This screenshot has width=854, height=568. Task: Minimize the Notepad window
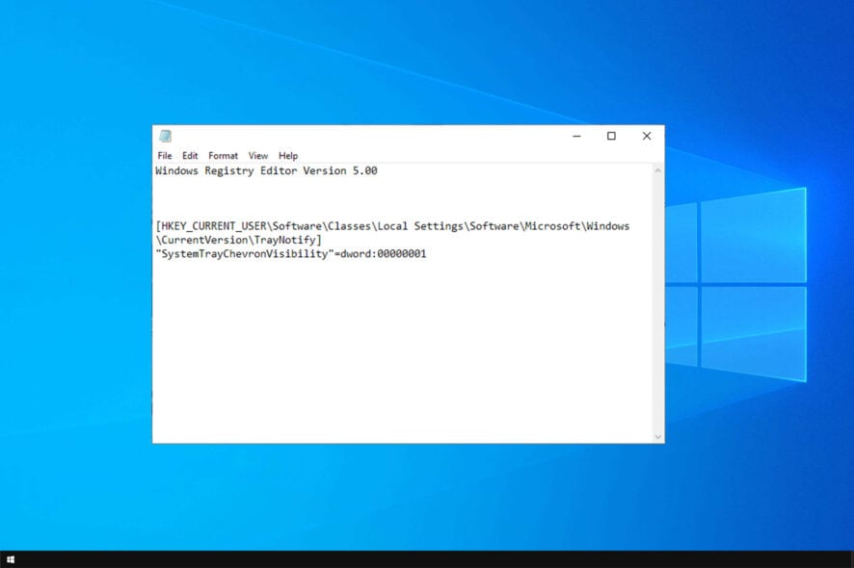576,136
